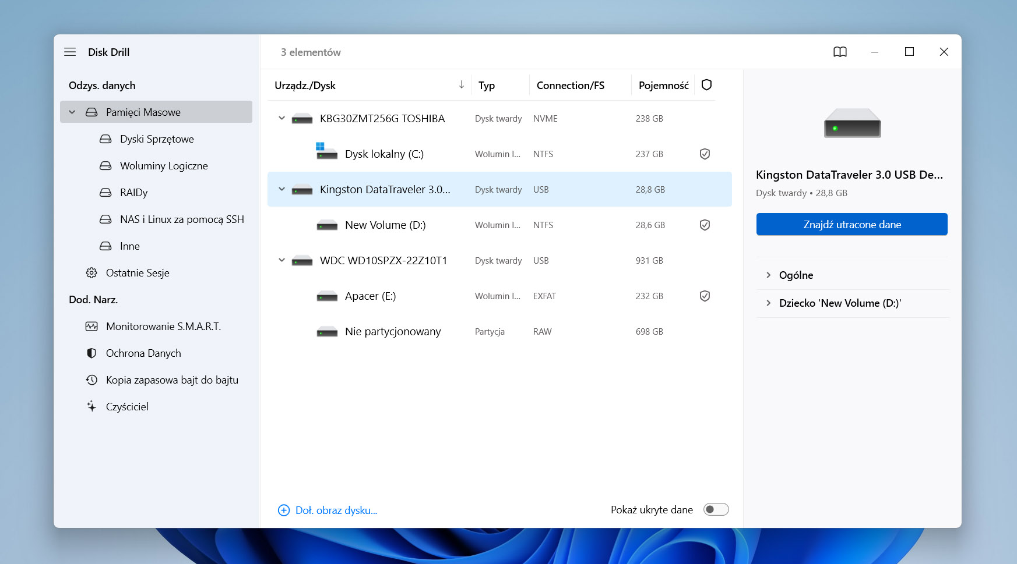Click the shield icon on Apacer (E:) row
This screenshot has height=564, width=1017.
705,296
